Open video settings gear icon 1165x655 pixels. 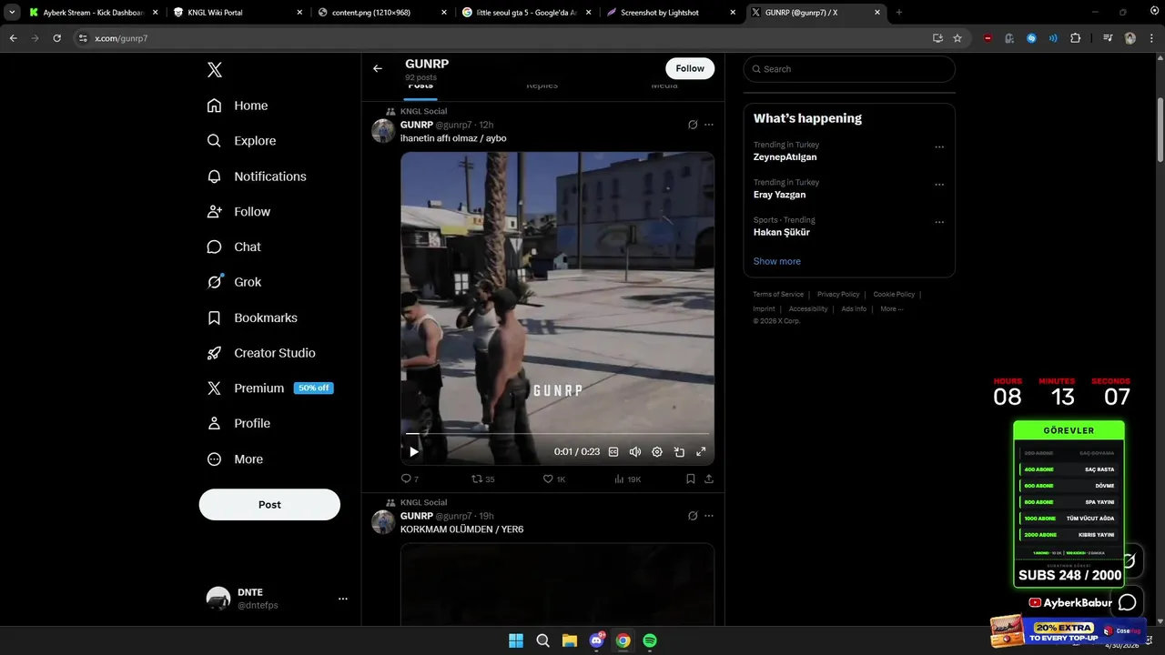point(657,451)
